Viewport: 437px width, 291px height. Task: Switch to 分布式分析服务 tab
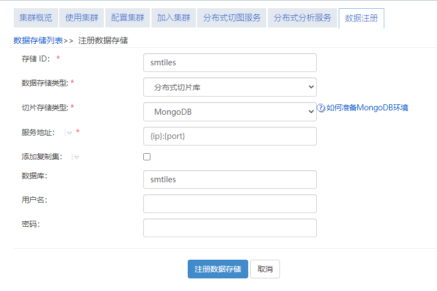302,18
